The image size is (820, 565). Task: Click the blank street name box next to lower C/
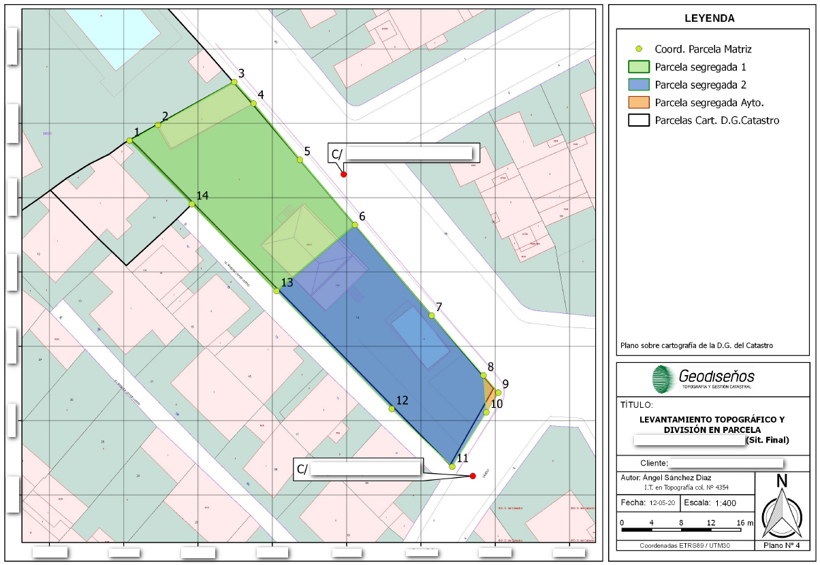tap(364, 470)
